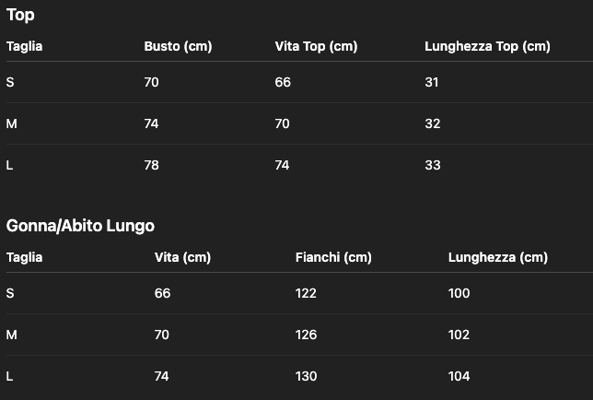This screenshot has height=400, width=593.
Task: Click the "Top" table heading
Action: 20,15
